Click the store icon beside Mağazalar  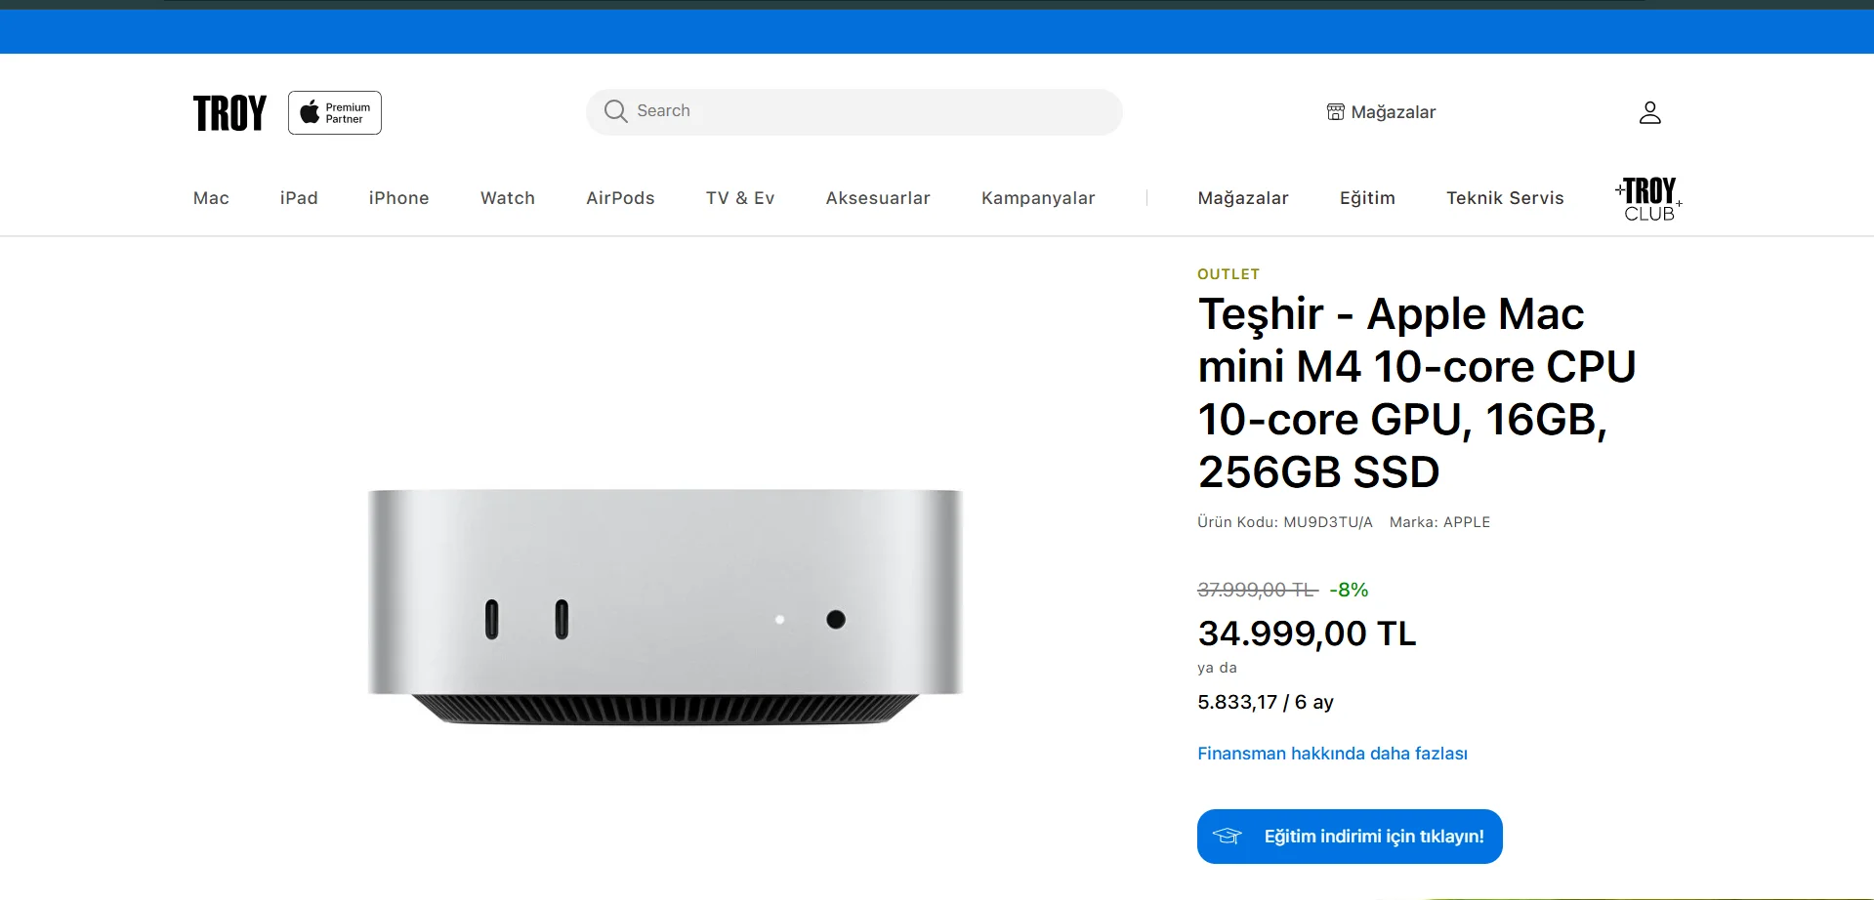(1335, 112)
